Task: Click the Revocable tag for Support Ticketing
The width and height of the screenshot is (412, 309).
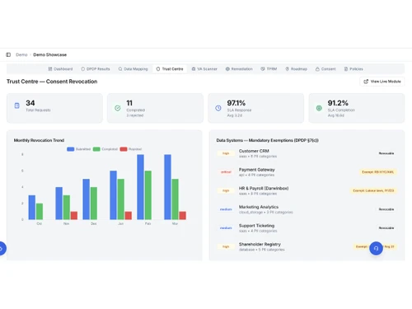Action: pyautogui.click(x=386, y=228)
